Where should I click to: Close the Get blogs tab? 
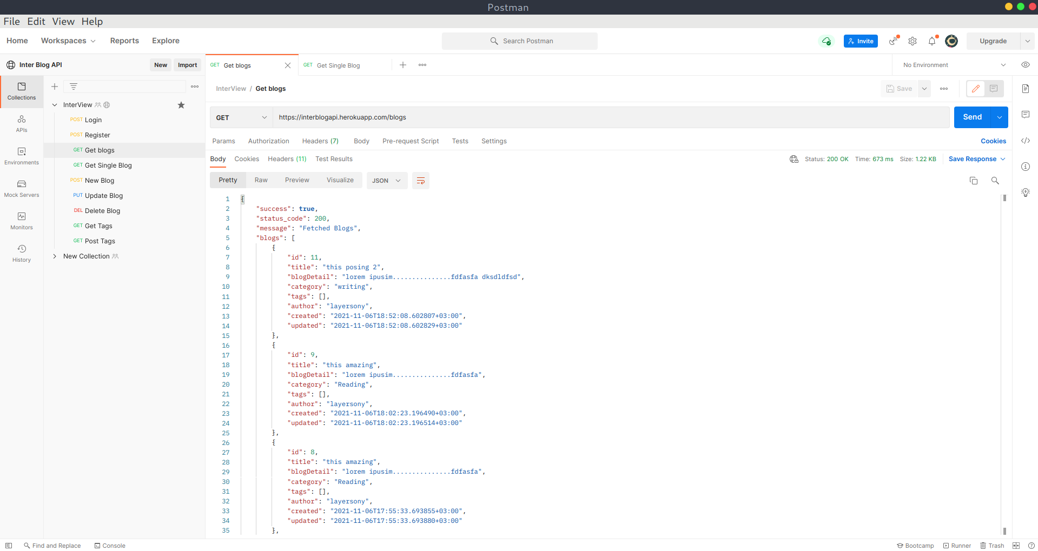coord(288,65)
